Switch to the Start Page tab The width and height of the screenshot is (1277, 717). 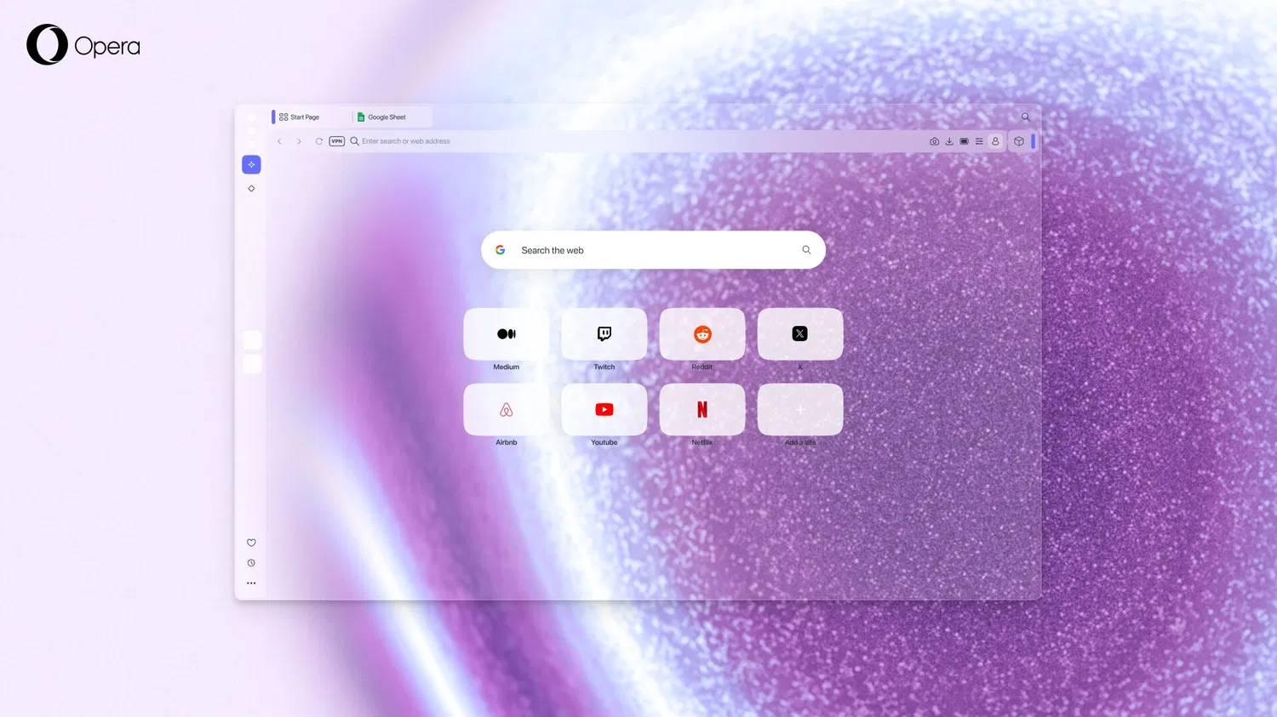pos(310,117)
